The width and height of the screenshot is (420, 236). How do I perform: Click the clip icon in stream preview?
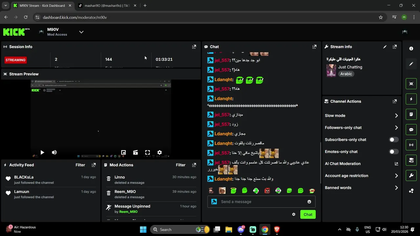pyautogui.click(x=135, y=152)
